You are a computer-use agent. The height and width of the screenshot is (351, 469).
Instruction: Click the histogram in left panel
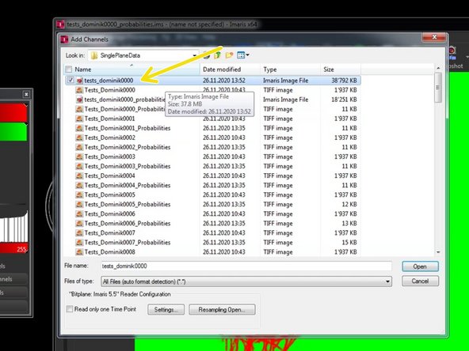14,226
